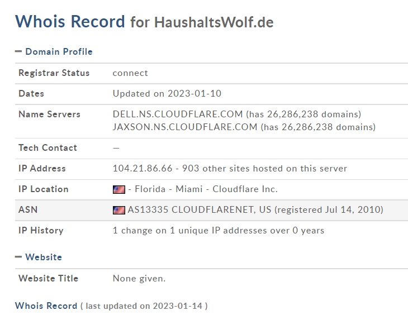
Task: Click 'Updated on 2023-01-10' date value
Action: (x=167, y=93)
